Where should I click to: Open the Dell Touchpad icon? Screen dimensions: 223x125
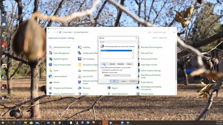click(80, 59)
